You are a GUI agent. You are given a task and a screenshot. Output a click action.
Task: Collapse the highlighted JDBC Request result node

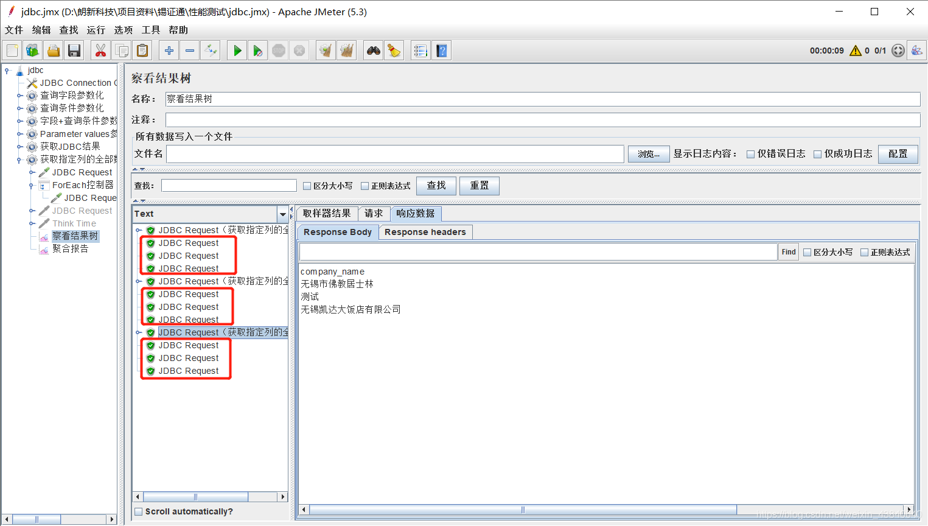pos(138,332)
